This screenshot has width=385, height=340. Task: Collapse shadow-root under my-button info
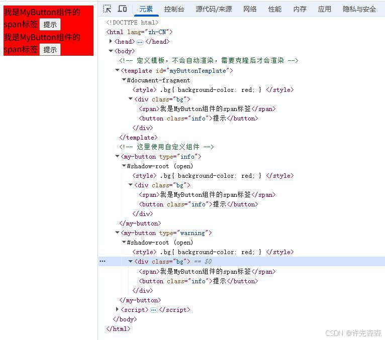pyautogui.click(x=124, y=166)
